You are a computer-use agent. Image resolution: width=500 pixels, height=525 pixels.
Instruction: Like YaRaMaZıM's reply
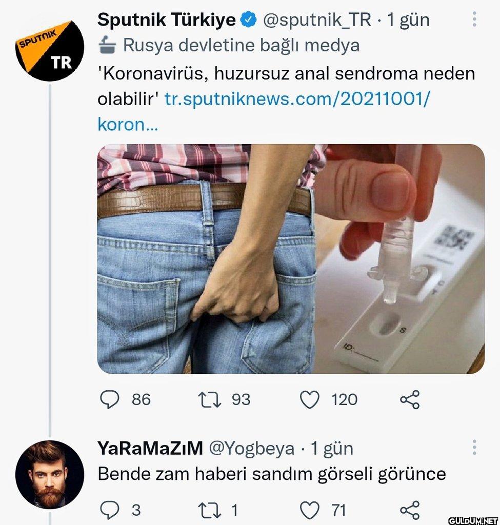(x=309, y=510)
